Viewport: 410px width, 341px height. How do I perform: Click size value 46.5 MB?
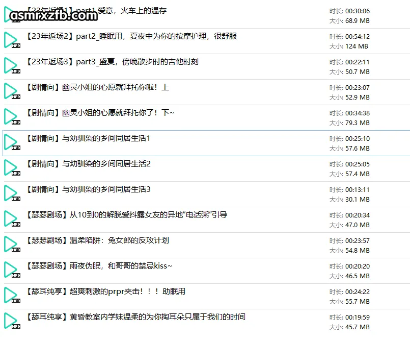358,276
